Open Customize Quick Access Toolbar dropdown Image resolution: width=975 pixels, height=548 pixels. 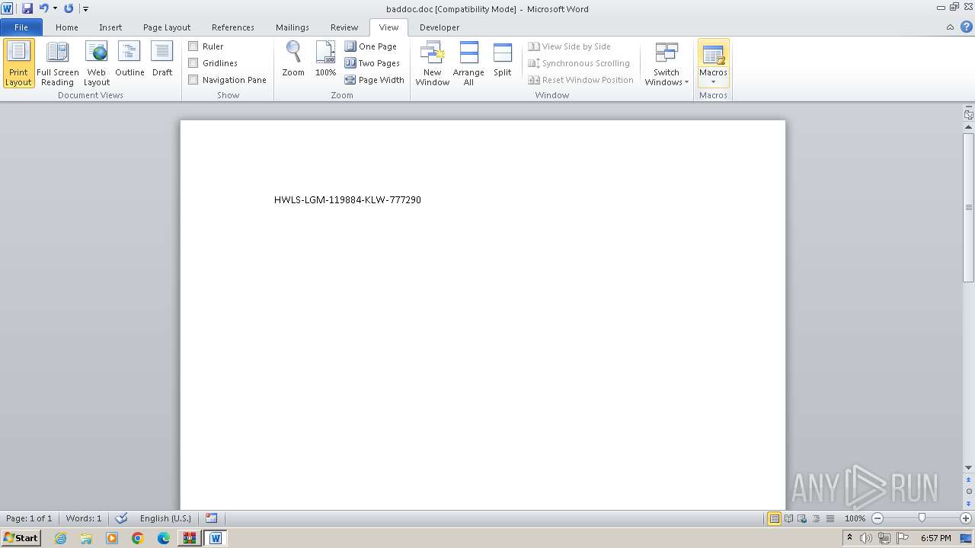[85, 8]
